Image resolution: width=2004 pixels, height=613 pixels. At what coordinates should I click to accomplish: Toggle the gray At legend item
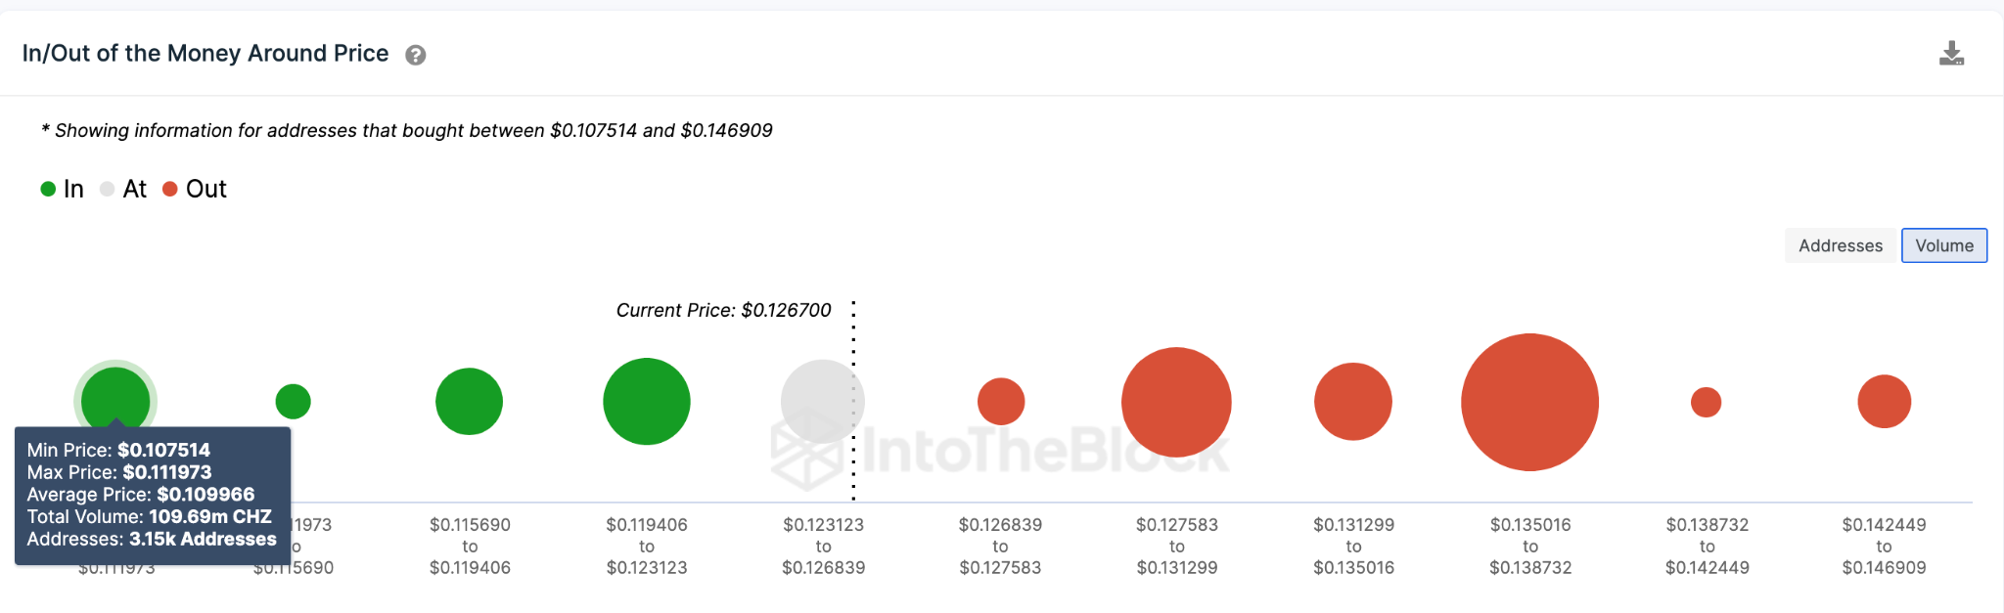[x=123, y=189]
